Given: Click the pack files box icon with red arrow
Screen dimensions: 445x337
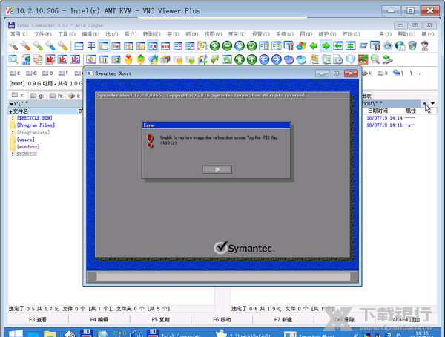Looking at the screenshot, I should 128,59.
